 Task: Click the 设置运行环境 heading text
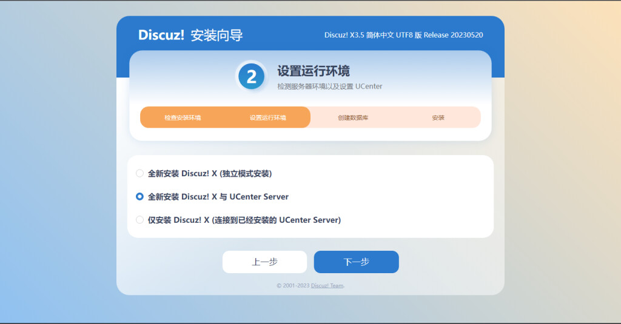pyautogui.click(x=314, y=71)
